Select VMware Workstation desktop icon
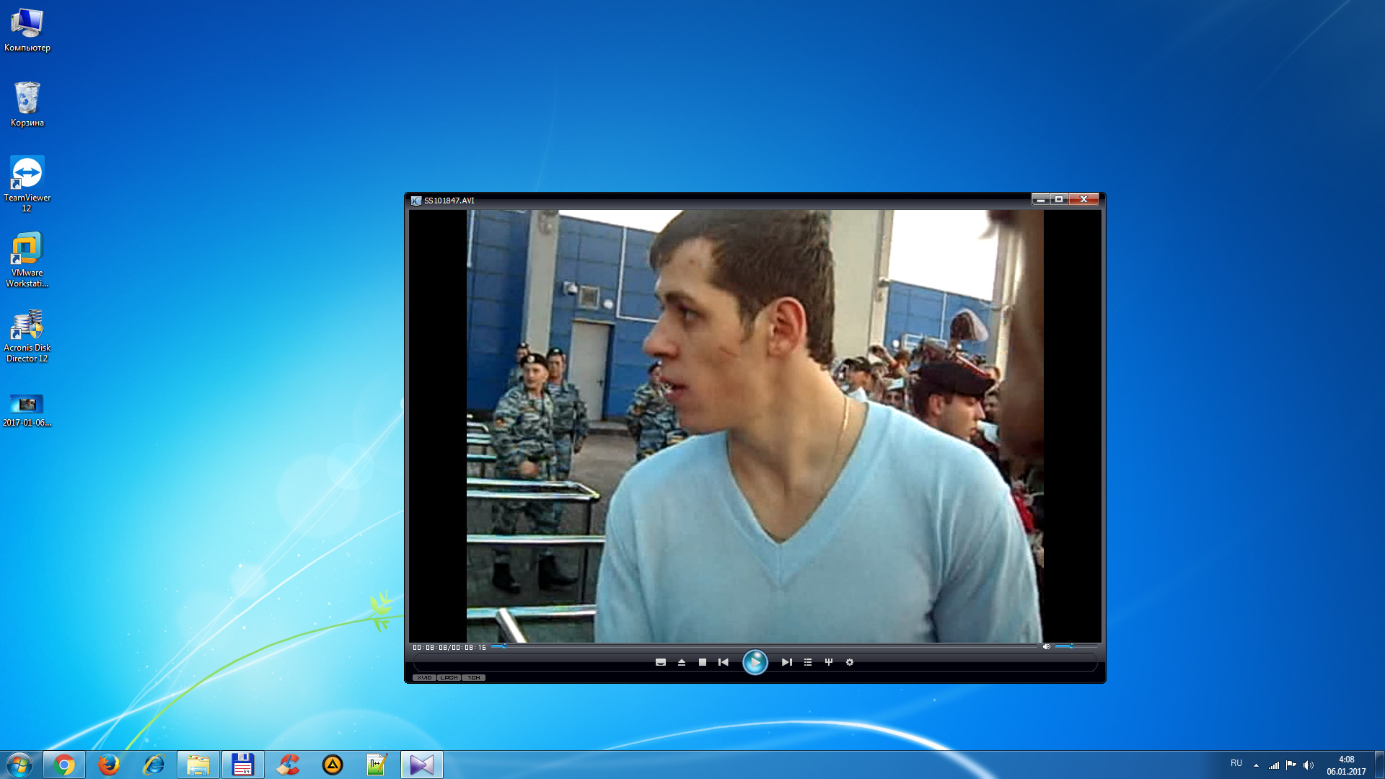The width and height of the screenshot is (1385, 779). pos(27,260)
